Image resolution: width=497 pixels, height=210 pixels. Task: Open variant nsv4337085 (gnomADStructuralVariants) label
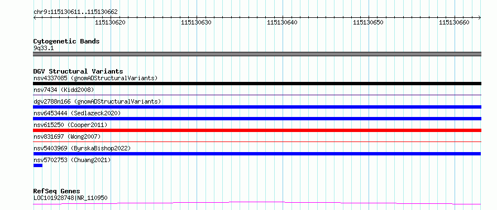pyautogui.click(x=95, y=78)
